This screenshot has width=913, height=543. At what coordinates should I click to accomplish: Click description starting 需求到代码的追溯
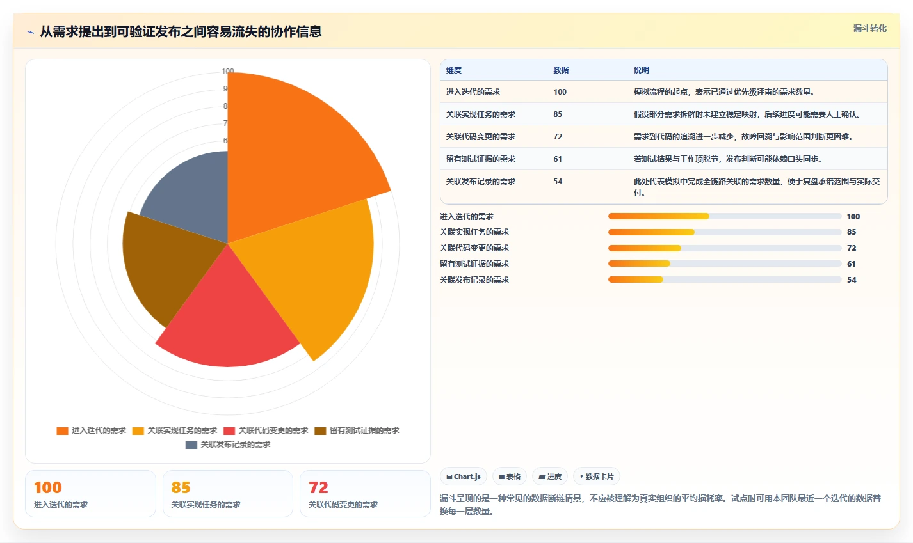tap(743, 137)
